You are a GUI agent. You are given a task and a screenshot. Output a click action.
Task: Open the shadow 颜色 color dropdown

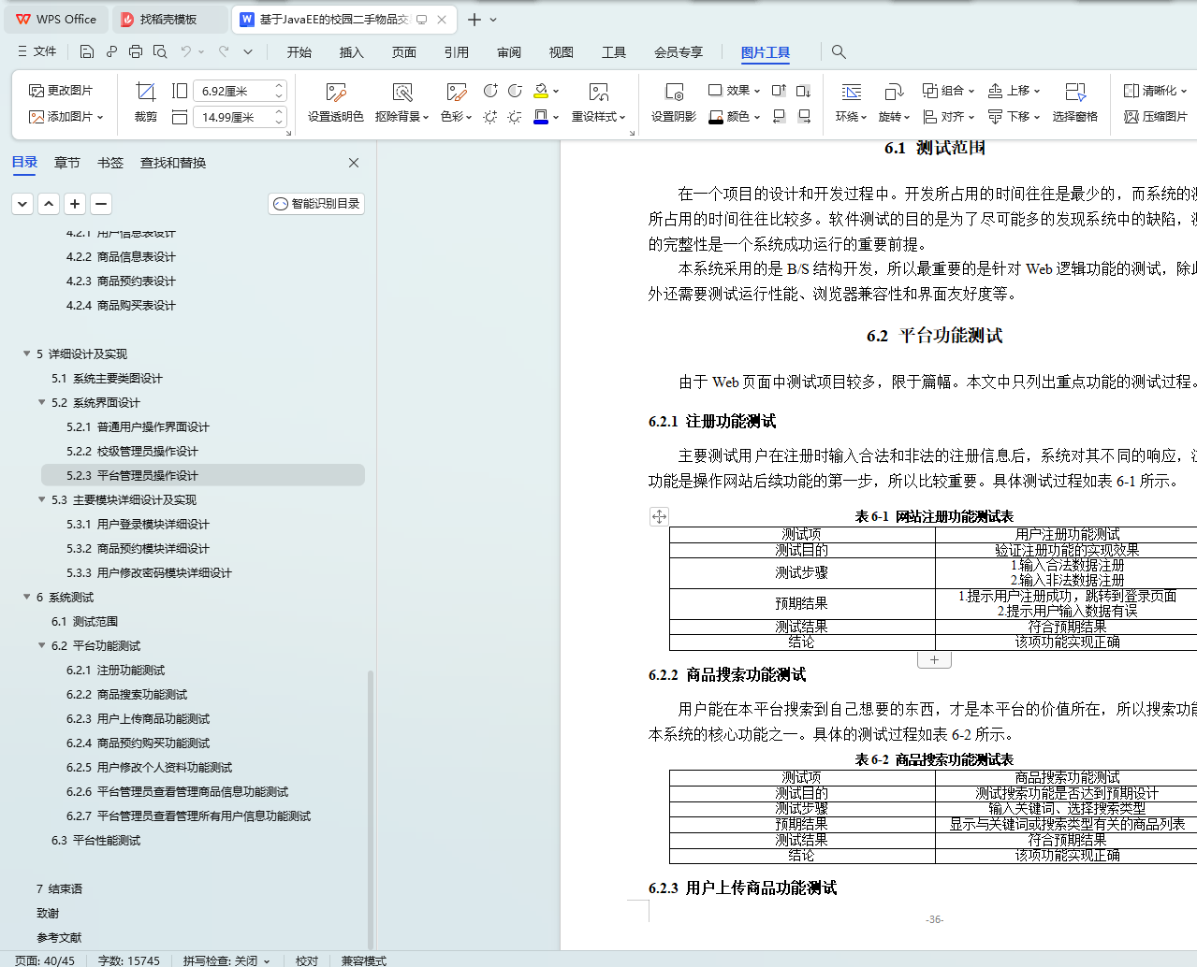coord(734,117)
